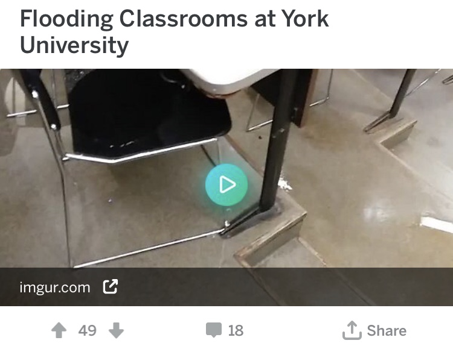Follow the imgur.com source link

click(55, 288)
